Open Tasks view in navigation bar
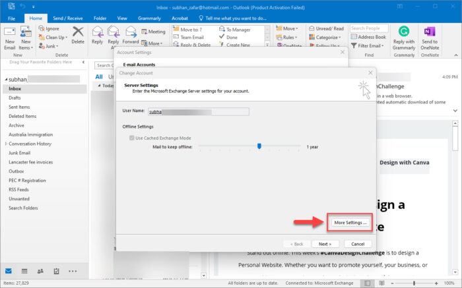Viewport: 462px width, 288px height. coord(56,271)
